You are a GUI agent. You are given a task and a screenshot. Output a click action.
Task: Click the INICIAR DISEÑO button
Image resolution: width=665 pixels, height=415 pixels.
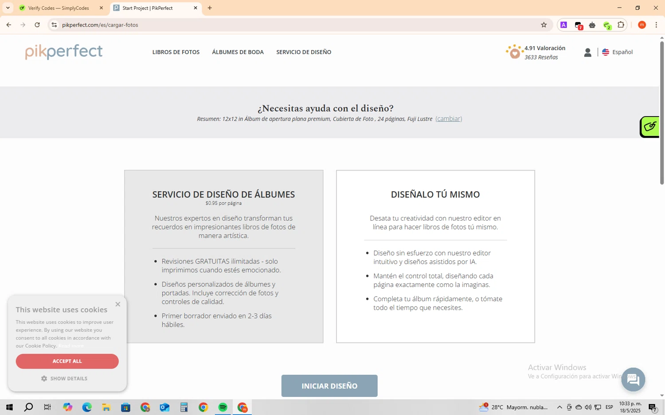(x=329, y=386)
